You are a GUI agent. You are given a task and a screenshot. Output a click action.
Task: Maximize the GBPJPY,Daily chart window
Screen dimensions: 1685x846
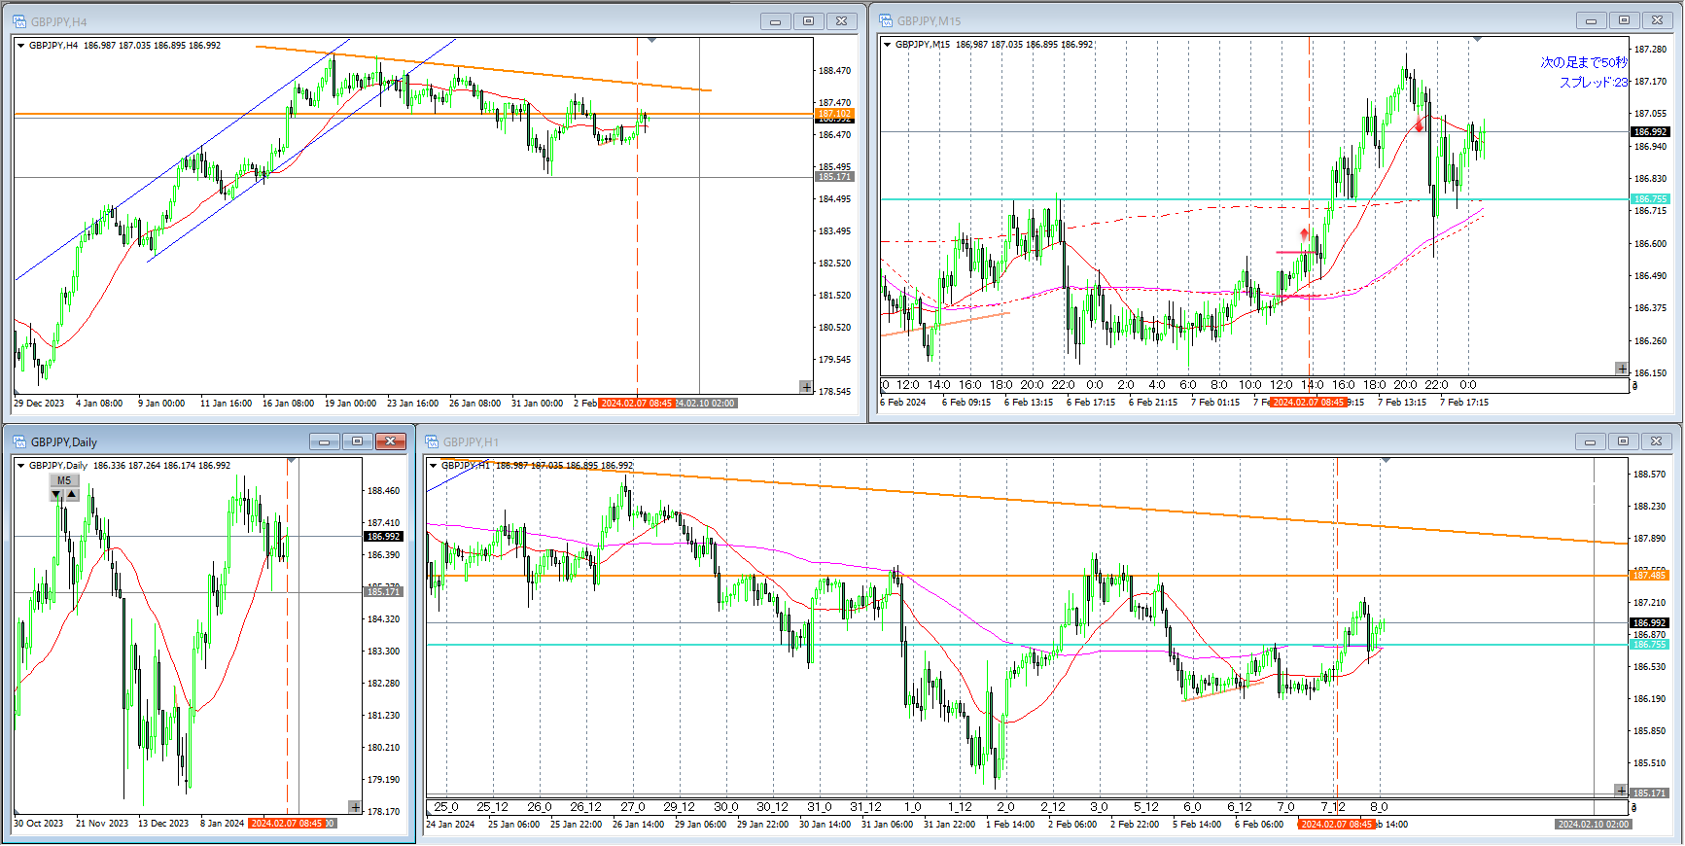[358, 441]
